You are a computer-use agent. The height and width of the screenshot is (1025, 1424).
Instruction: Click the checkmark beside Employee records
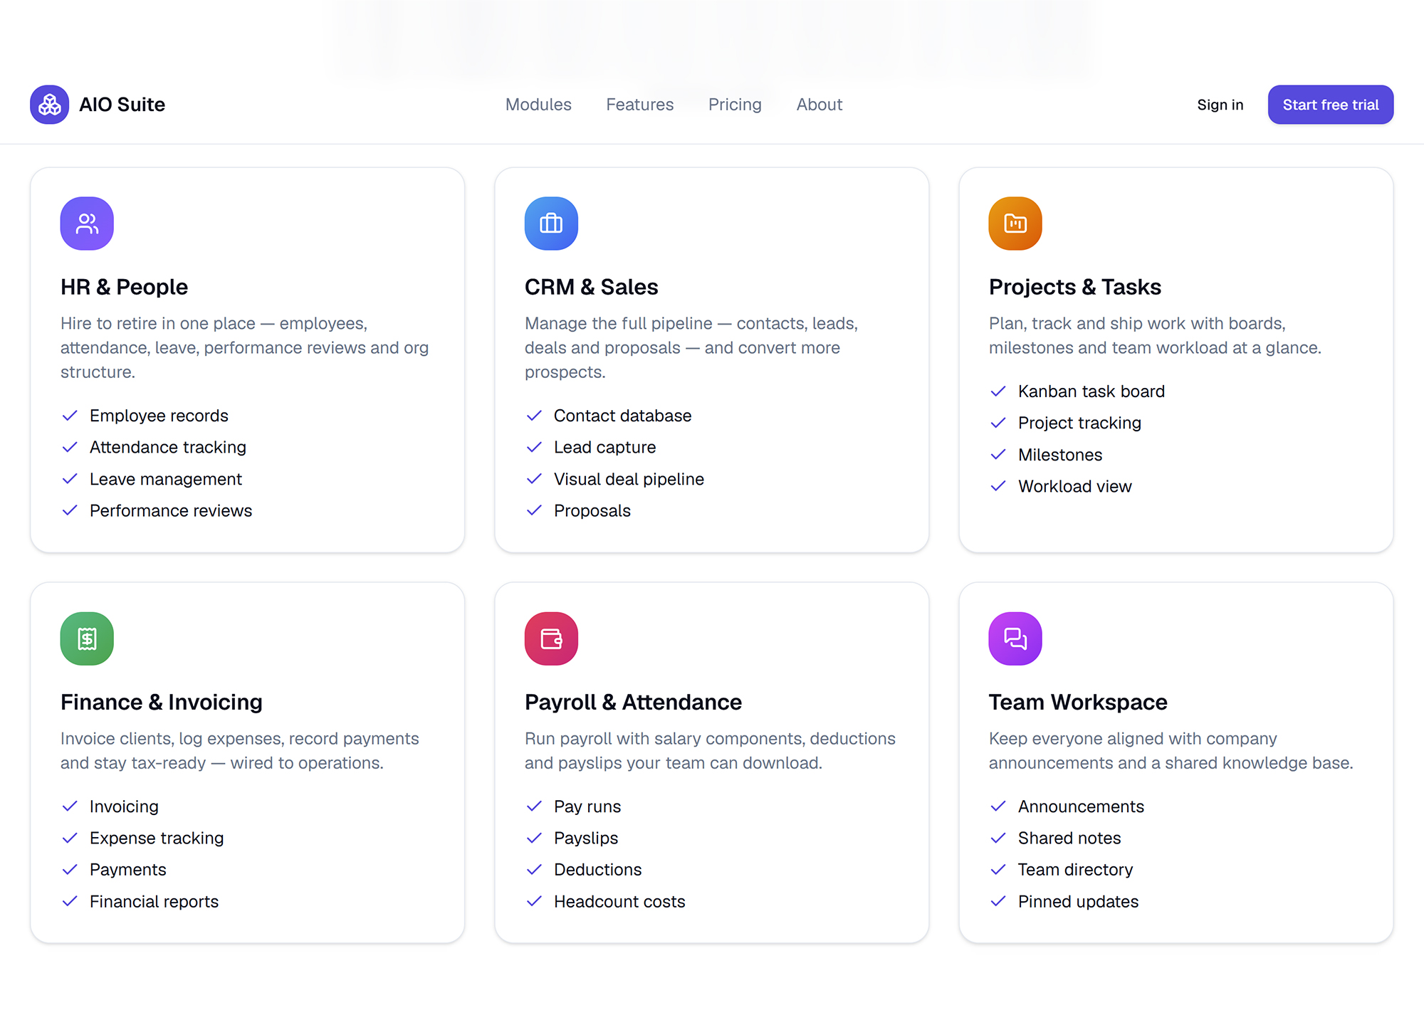tap(70, 416)
